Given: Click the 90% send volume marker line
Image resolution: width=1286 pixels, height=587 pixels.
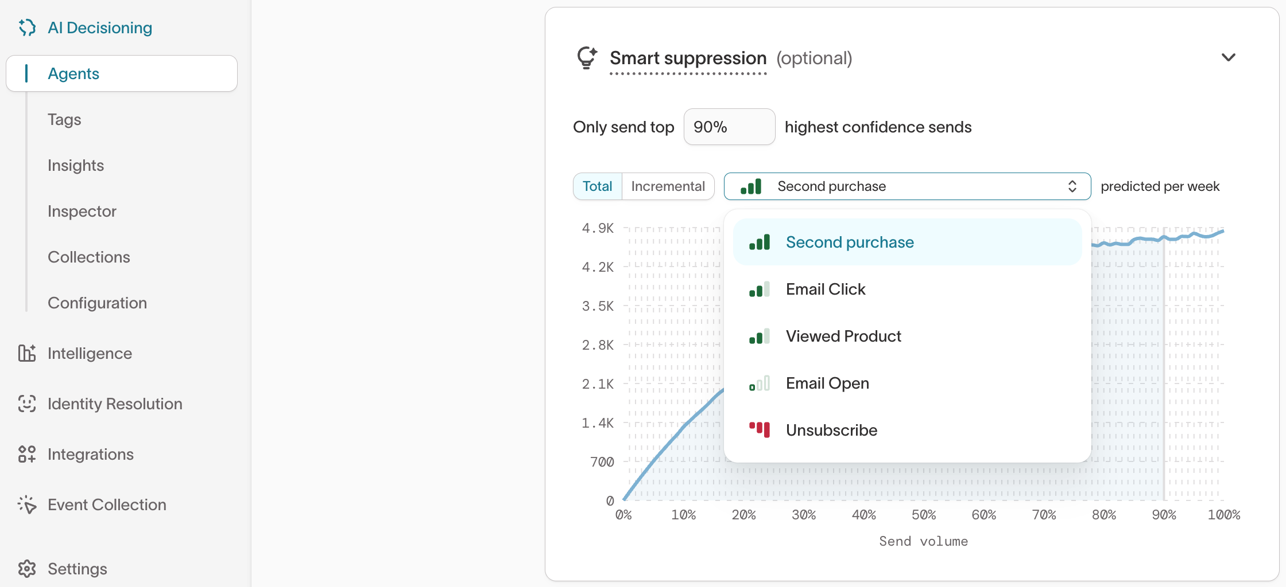Looking at the screenshot, I should click(1164, 367).
